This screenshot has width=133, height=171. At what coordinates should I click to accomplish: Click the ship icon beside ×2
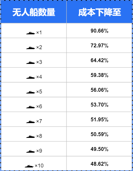pos(31,48)
